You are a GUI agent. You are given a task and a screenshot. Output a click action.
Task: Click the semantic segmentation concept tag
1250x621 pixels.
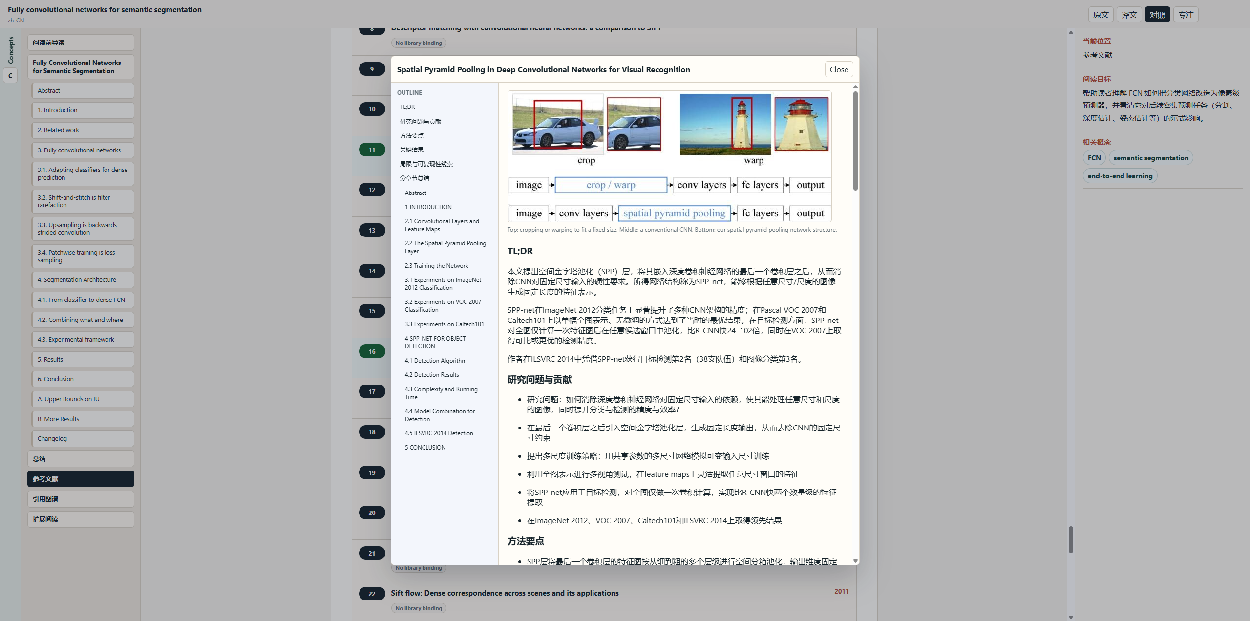click(x=1150, y=158)
